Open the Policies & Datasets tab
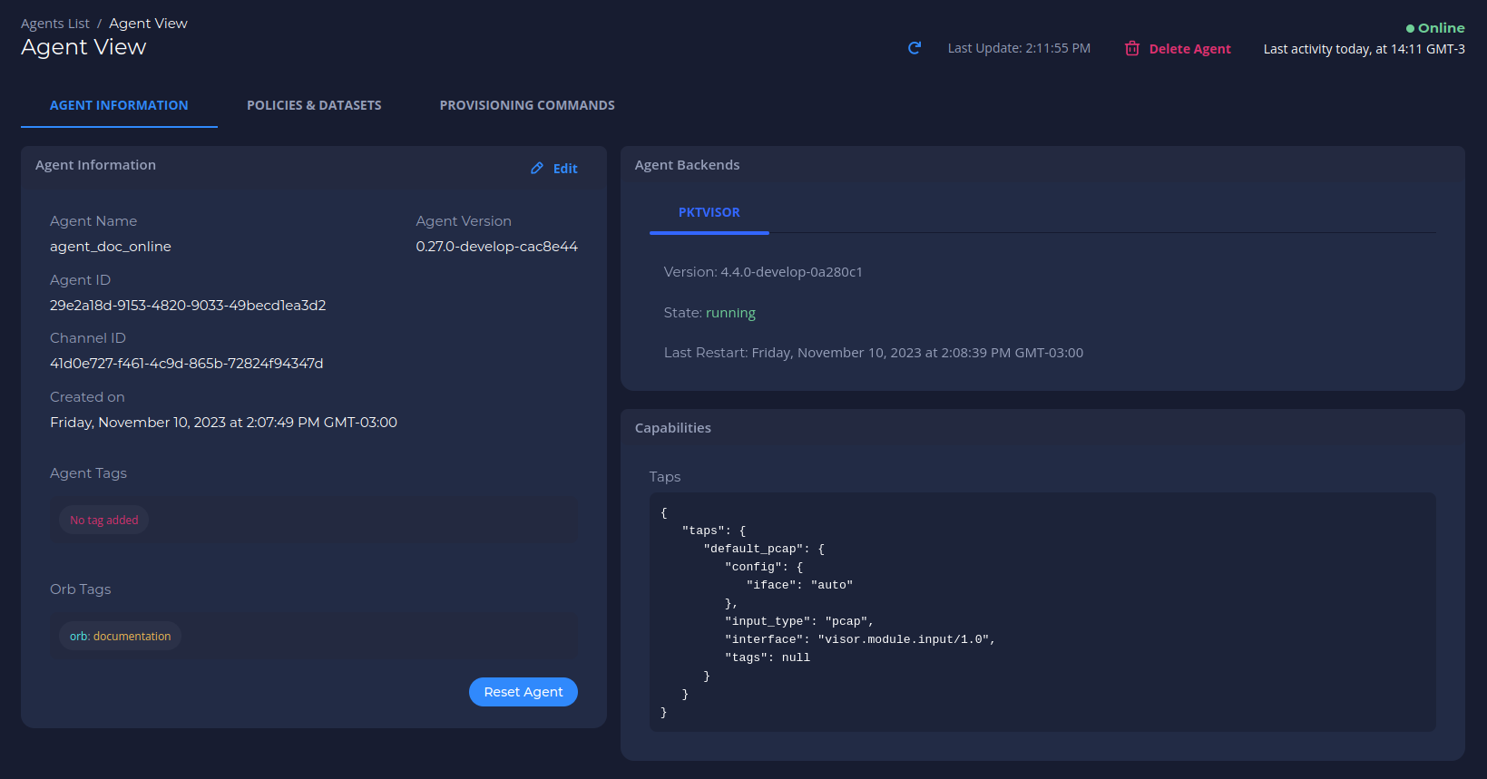The height and width of the screenshot is (779, 1487). (x=314, y=105)
